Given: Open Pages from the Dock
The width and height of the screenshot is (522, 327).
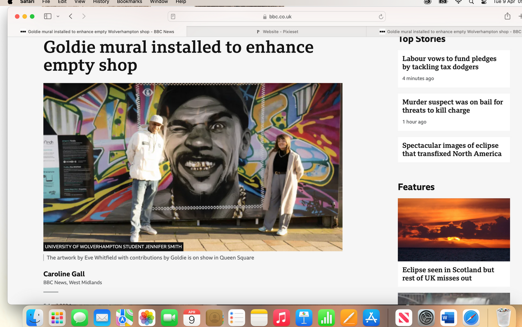Looking at the screenshot, I should (x=349, y=318).
